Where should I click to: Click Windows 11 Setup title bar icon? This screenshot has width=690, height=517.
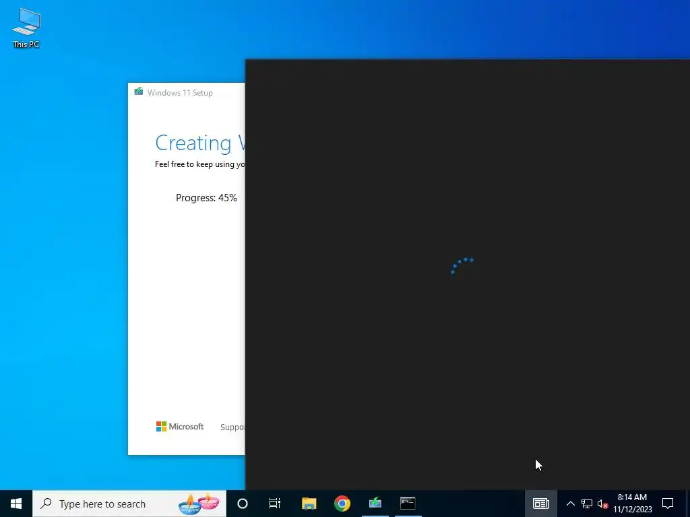click(x=139, y=92)
